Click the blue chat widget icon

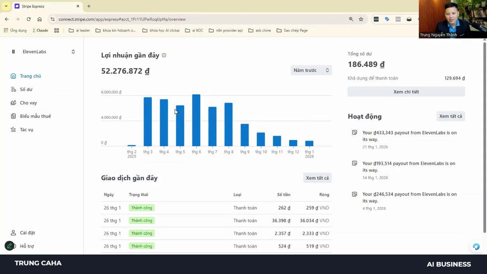pos(476,247)
